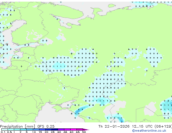Image resolution: width=172 pixels, height=133 pixels.
Task: Click the 15–20 mm legend color segment
Action: 42,129
